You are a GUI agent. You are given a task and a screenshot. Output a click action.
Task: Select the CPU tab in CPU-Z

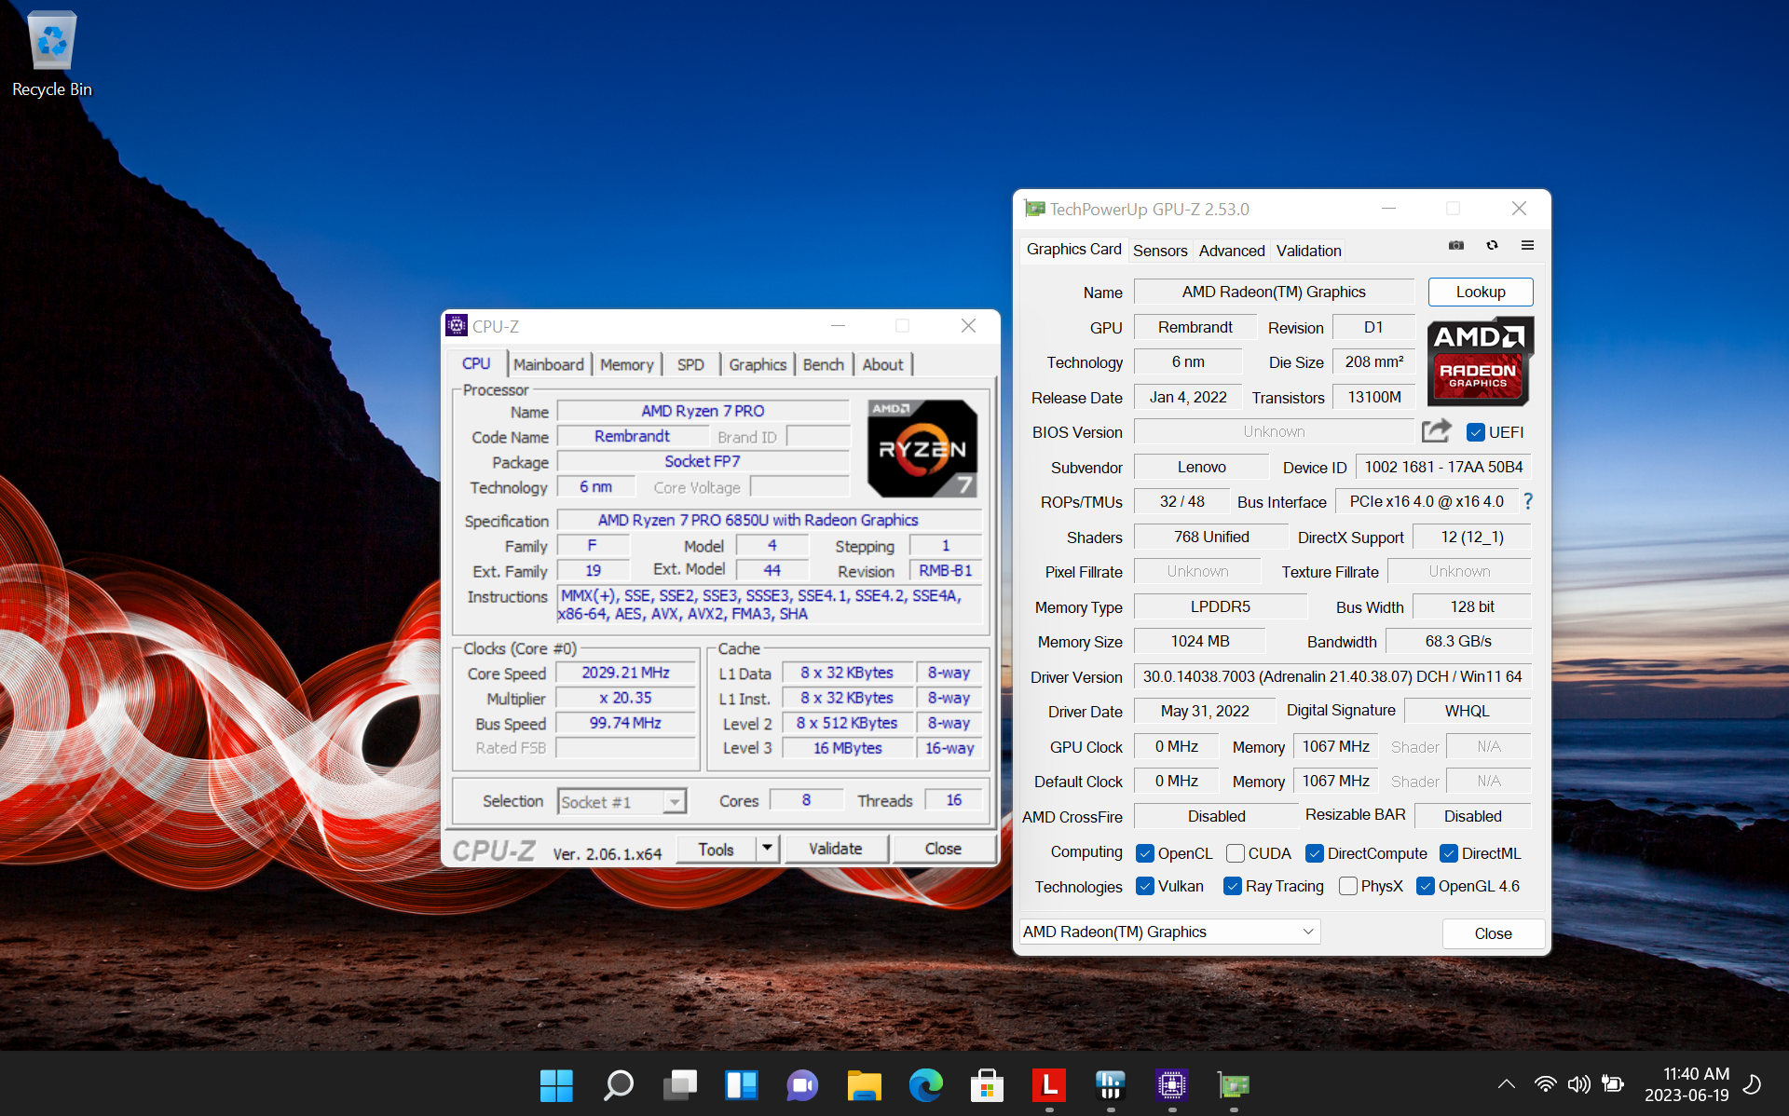[x=476, y=363]
